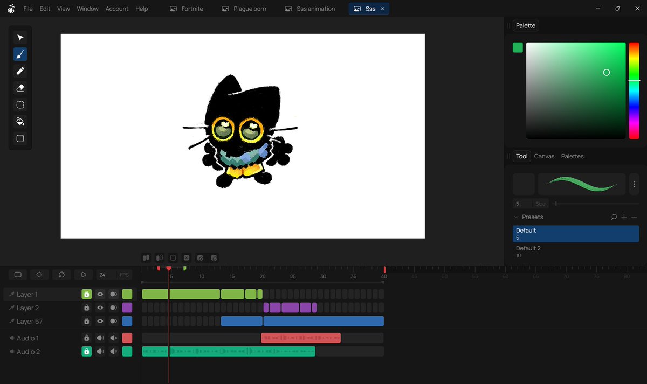
Task: Switch to the Sss animation tab
Action: click(x=309, y=9)
